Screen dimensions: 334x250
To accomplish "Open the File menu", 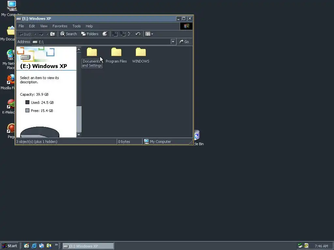I will tap(21, 26).
